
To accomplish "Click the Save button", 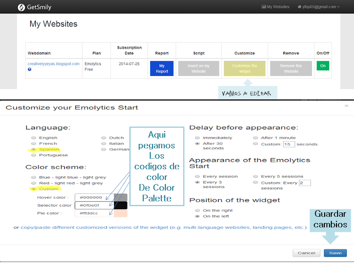I will (335, 253).
